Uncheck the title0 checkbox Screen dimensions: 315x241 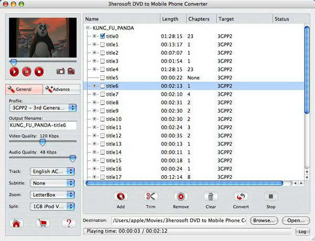click(102, 36)
